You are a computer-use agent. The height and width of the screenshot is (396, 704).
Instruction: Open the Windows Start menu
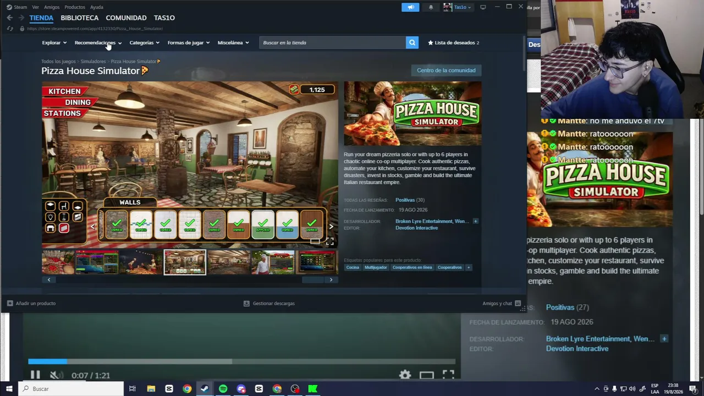[x=9, y=389]
